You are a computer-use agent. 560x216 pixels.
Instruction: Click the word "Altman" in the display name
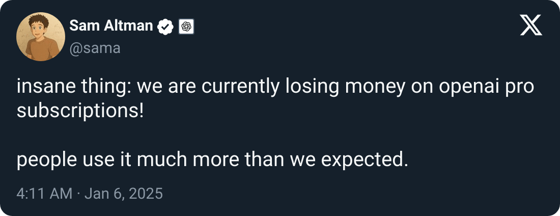(133, 26)
